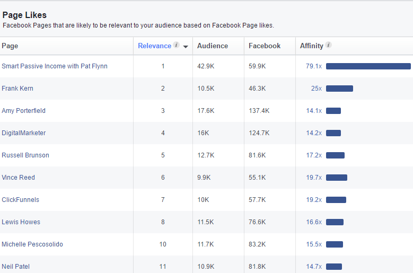Click the 55.1K Facebook value
The height and width of the screenshot is (273, 413).
257,178
